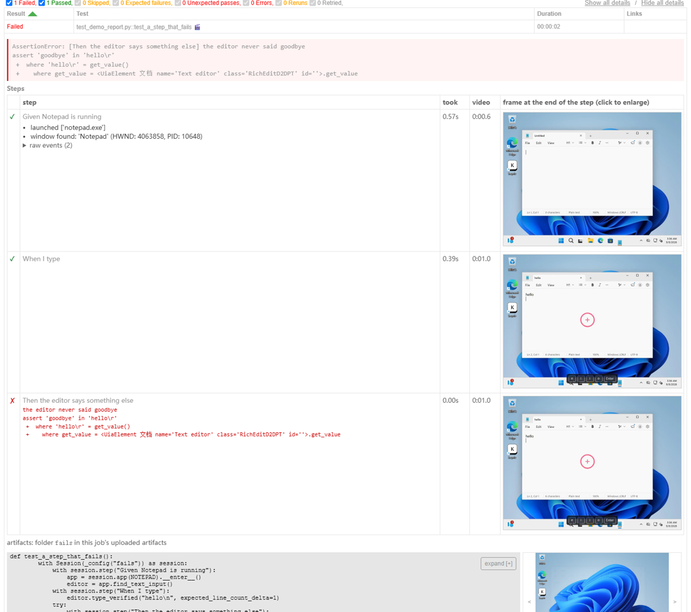Select the artifacts: folder fails line

click(87, 543)
